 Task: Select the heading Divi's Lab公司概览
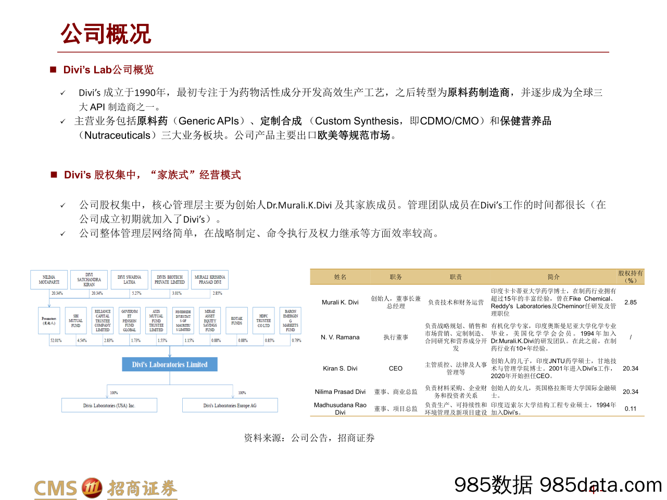point(108,70)
